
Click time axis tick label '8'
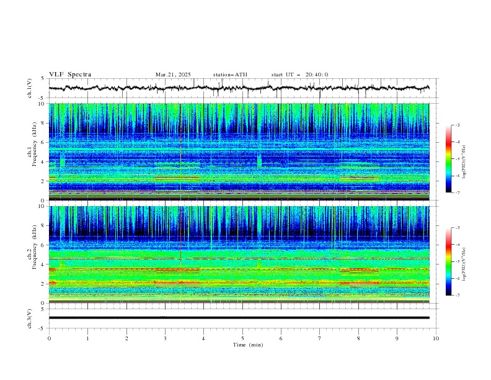pyautogui.click(x=358, y=338)
